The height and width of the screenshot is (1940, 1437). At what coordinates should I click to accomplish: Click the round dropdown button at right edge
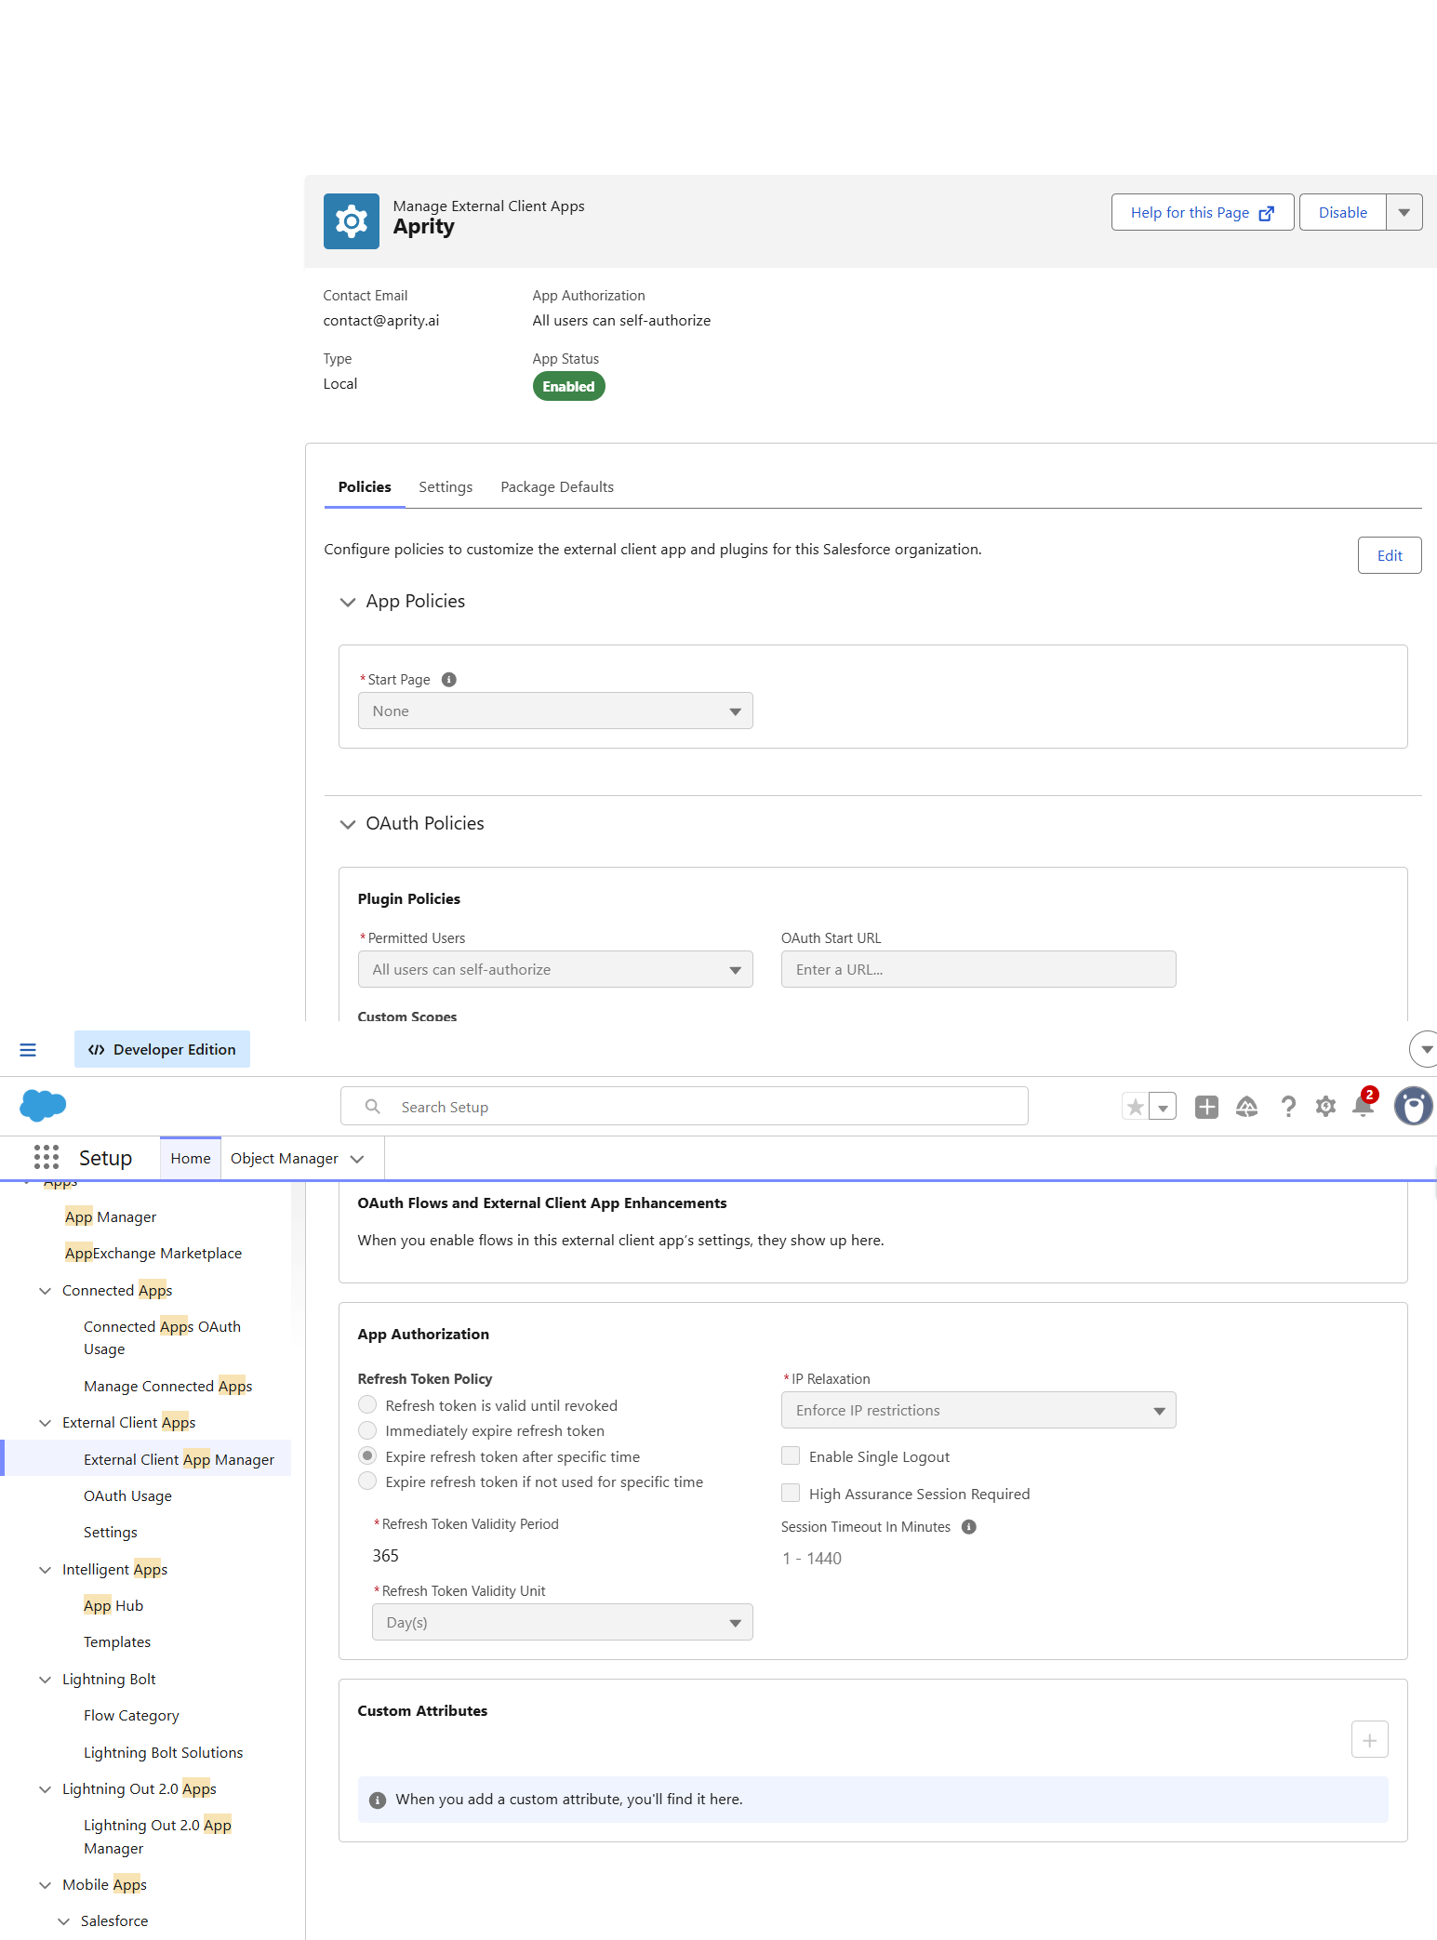pos(1424,1049)
